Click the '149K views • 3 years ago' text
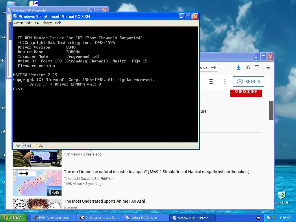The width and height of the screenshot is (296, 222). click(x=84, y=184)
